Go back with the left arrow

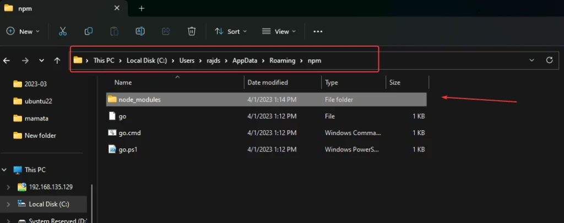point(7,60)
